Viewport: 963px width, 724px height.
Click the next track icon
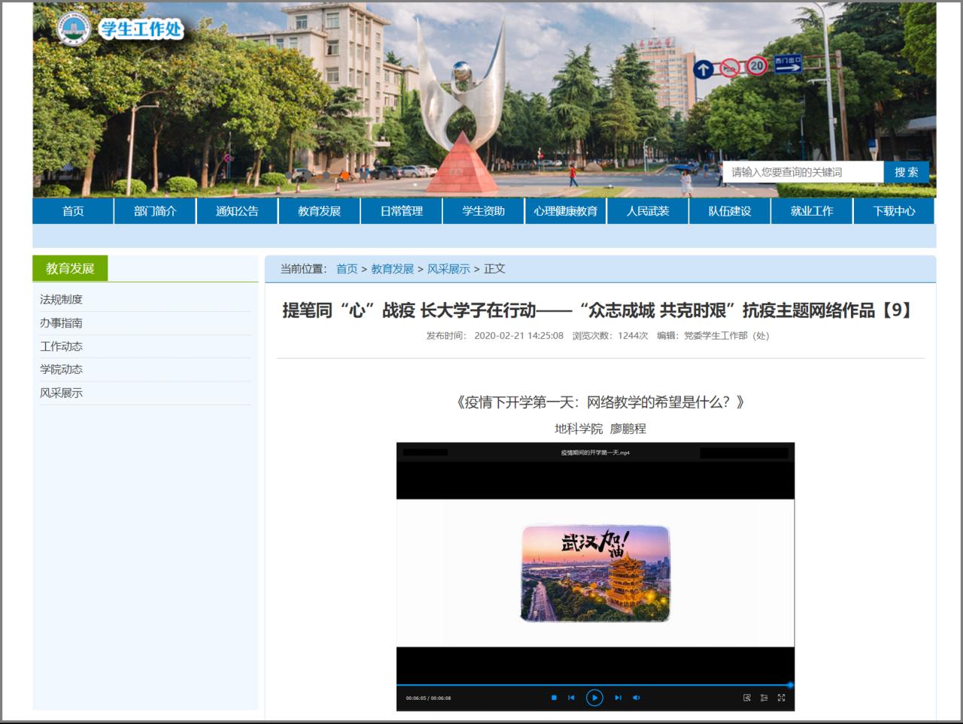pyautogui.click(x=618, y=698)
